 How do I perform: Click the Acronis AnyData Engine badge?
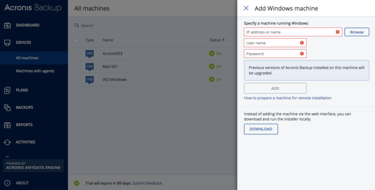tap(33, 166)
